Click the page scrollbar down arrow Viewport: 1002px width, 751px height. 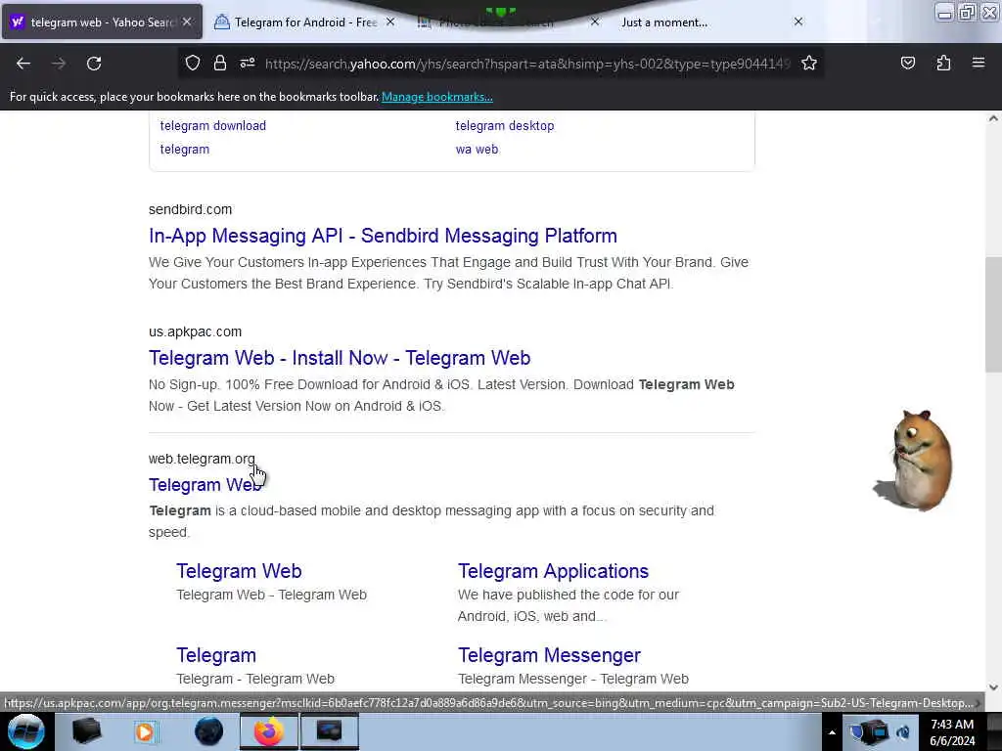click(x=993, y=687)
